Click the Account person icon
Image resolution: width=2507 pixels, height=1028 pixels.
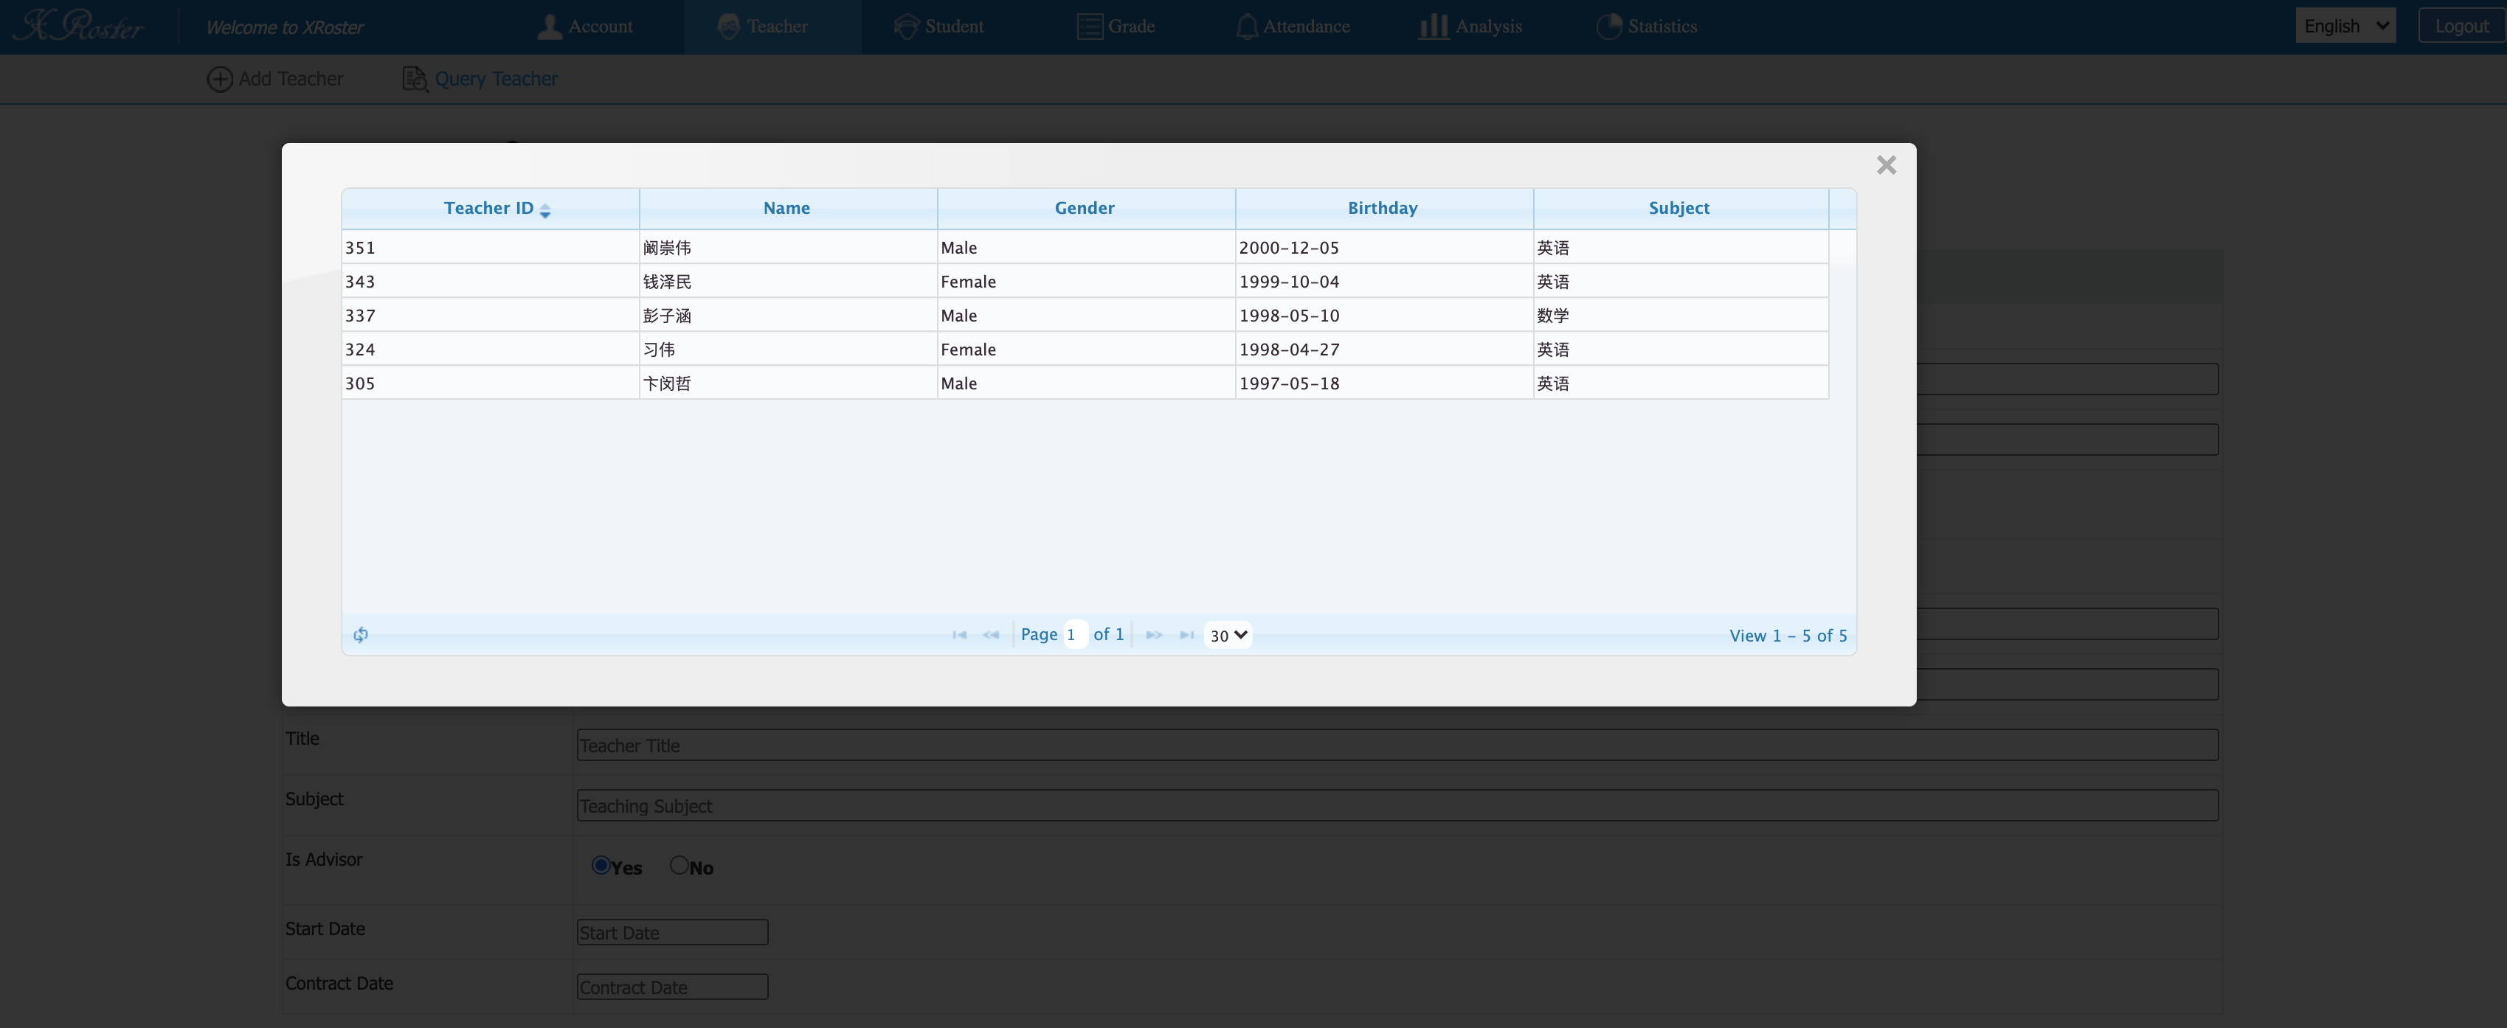click(x=550, y=27)
